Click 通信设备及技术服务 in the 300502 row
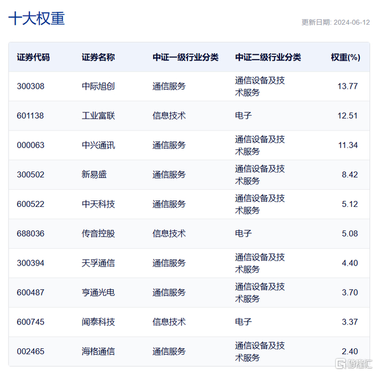376x373 pixels. coord(259,175)
